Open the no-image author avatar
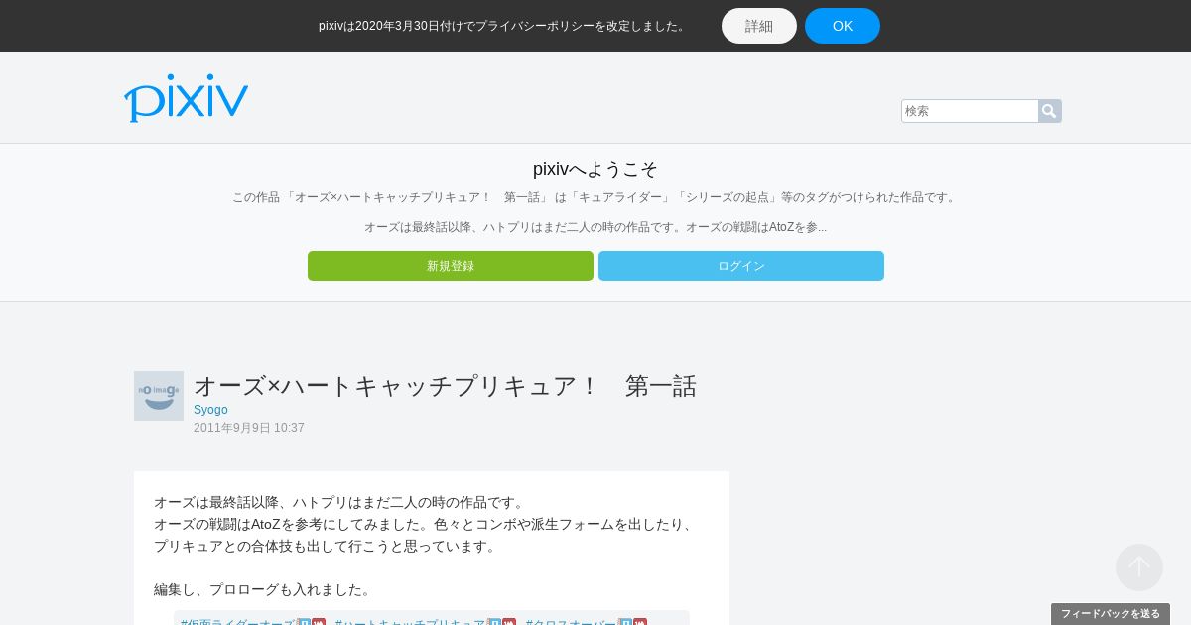Screen dimensions: 1191x625 click(x=159, y=396)
